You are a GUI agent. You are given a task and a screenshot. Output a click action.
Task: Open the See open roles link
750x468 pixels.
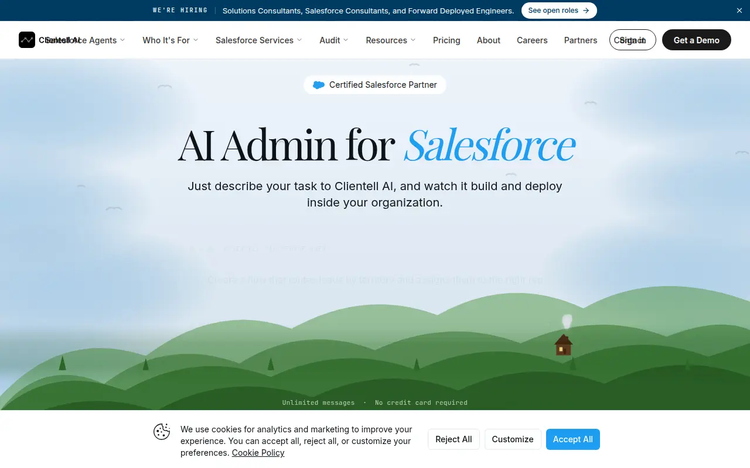point(559,11)
